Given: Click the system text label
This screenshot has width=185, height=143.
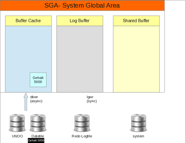Looking at the screenshot, I should coord(138,136).
